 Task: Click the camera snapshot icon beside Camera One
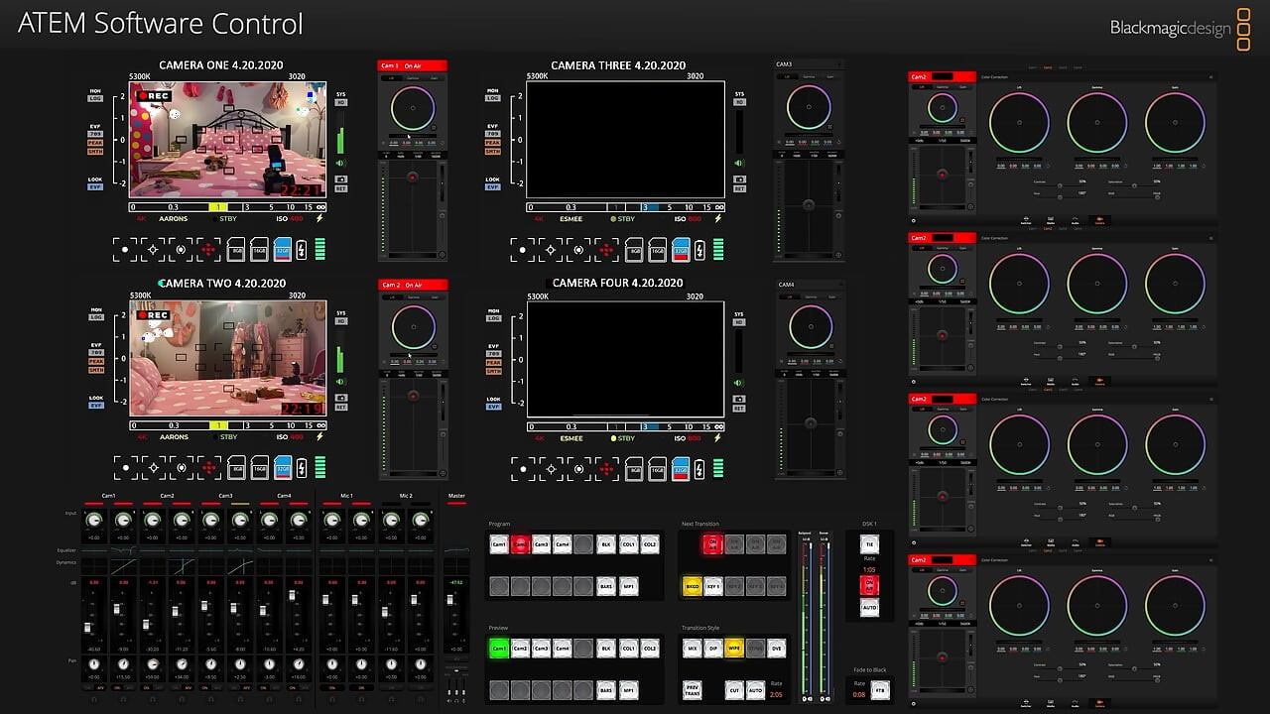340,178
